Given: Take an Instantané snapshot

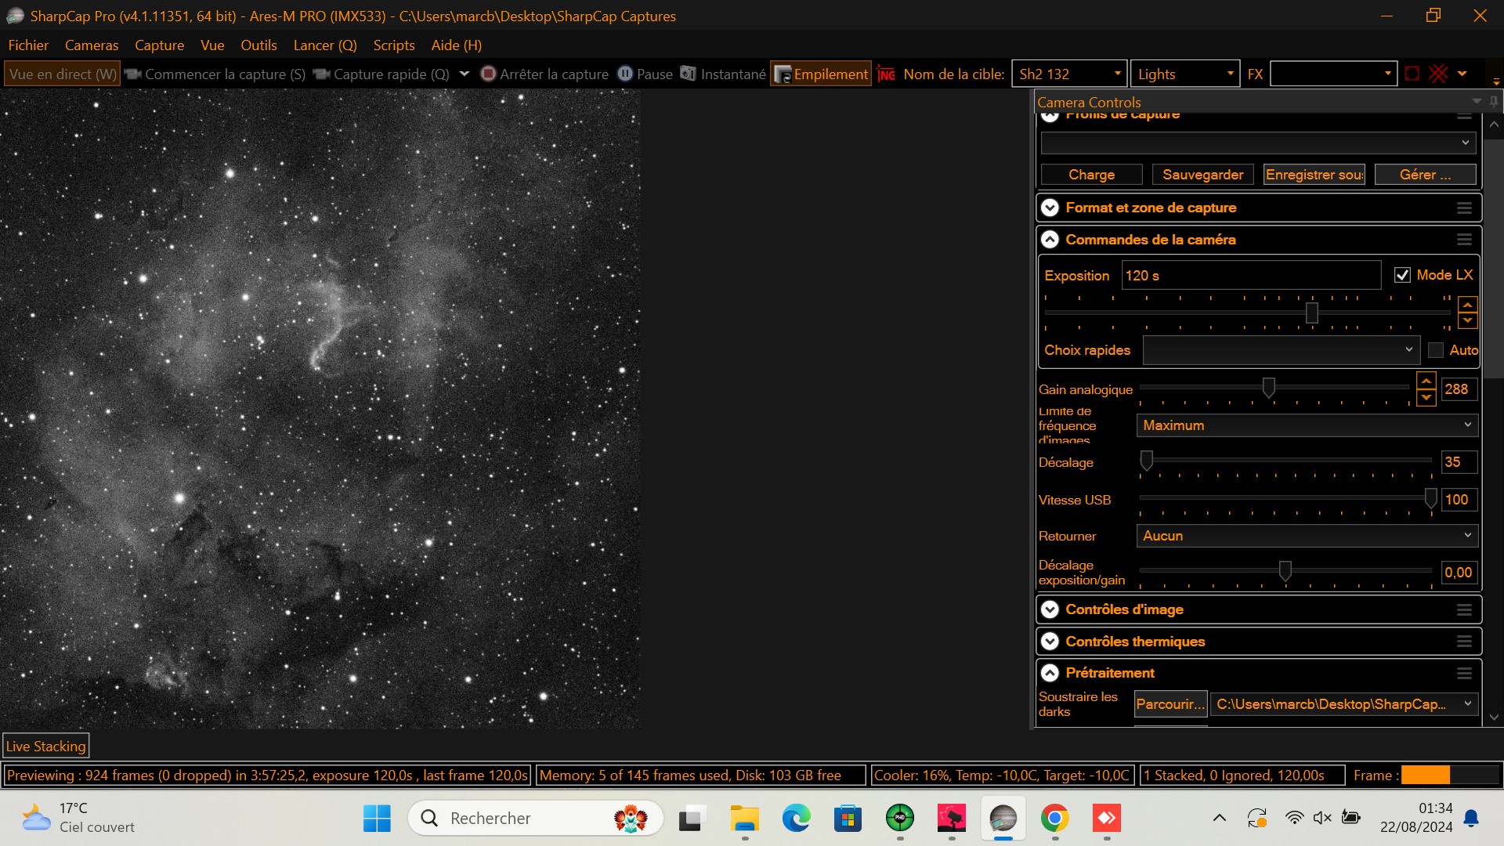Looking at the screenshot, I should [x=722, y=74].
